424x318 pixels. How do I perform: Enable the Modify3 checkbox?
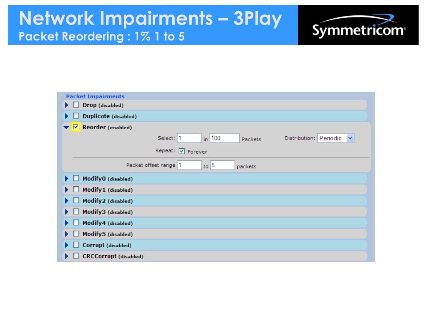click(76, 212)
